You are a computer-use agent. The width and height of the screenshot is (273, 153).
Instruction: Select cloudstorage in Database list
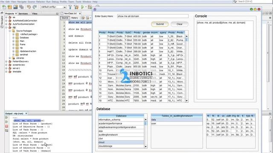click(121, 146)
